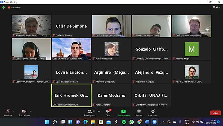Click the green Share Screen icon
Viewport: 223px width, 126px height.
[x=123, y=111]
